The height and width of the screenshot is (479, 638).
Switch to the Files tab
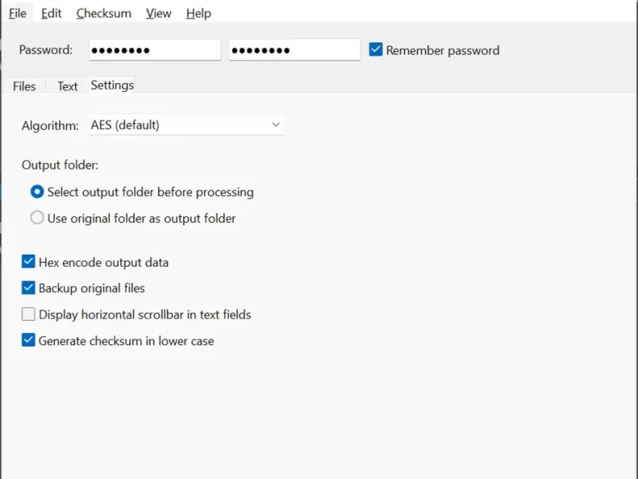(25, 86)
